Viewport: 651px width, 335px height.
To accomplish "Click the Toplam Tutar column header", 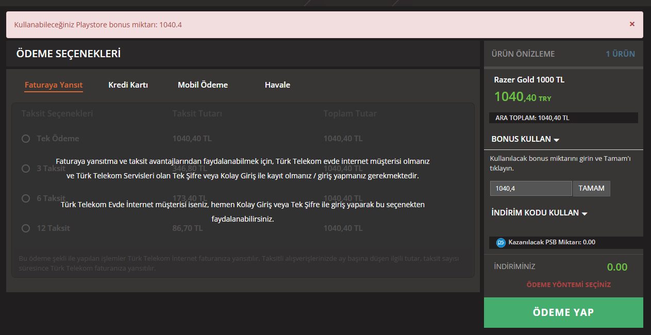I will pos(350,113).
